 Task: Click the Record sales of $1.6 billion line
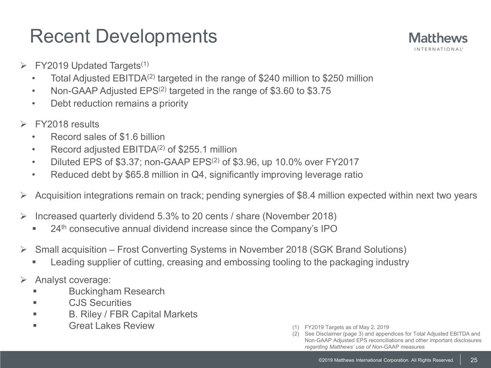(x=108, y=137)
